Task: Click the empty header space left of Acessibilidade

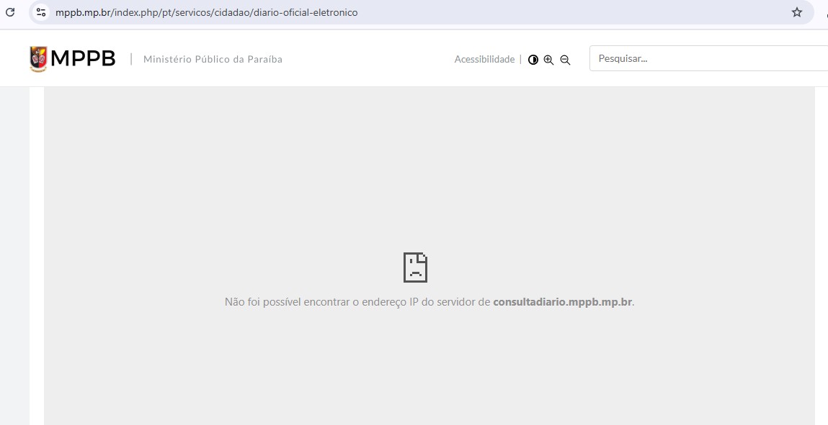Action: click(368, 59)
